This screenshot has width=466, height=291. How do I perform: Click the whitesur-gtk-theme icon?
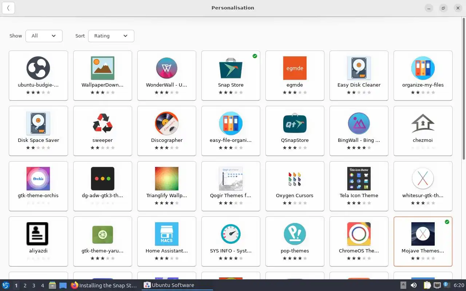coord(423,179)
